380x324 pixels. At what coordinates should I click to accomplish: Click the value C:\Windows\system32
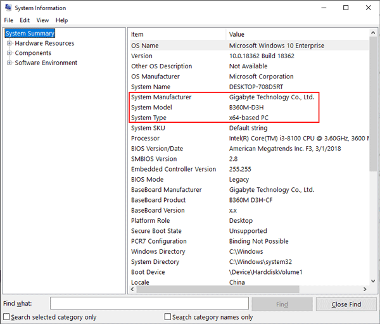point(260,262)
